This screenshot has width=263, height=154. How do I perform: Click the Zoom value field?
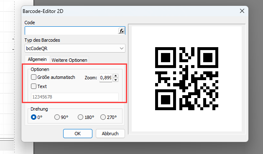tap(106, 78)
